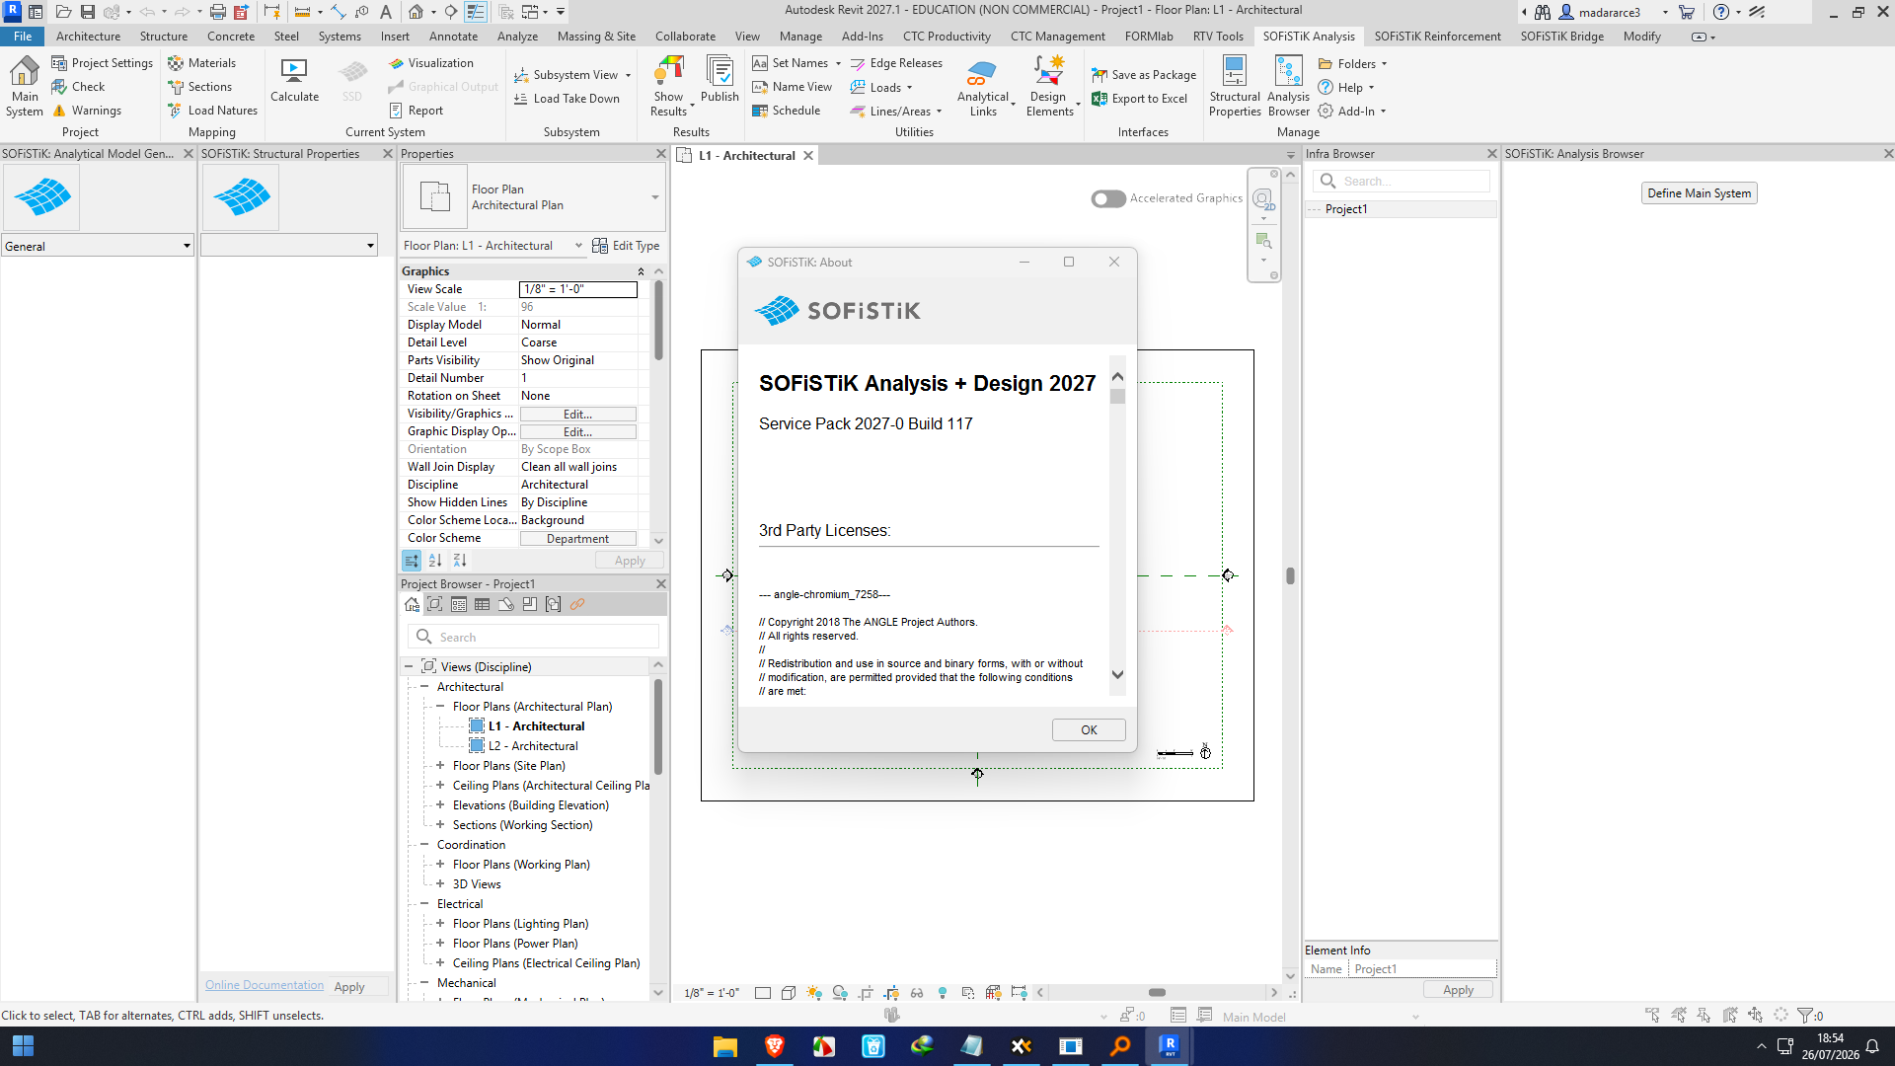The width and height of the screenshot is (1895, 1066).
Task: Open Folders dropdown in Manage
Action: click(1353, 63)
